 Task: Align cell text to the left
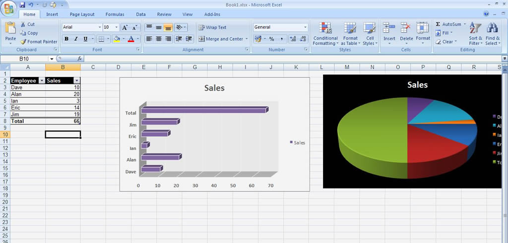(149, 39)
